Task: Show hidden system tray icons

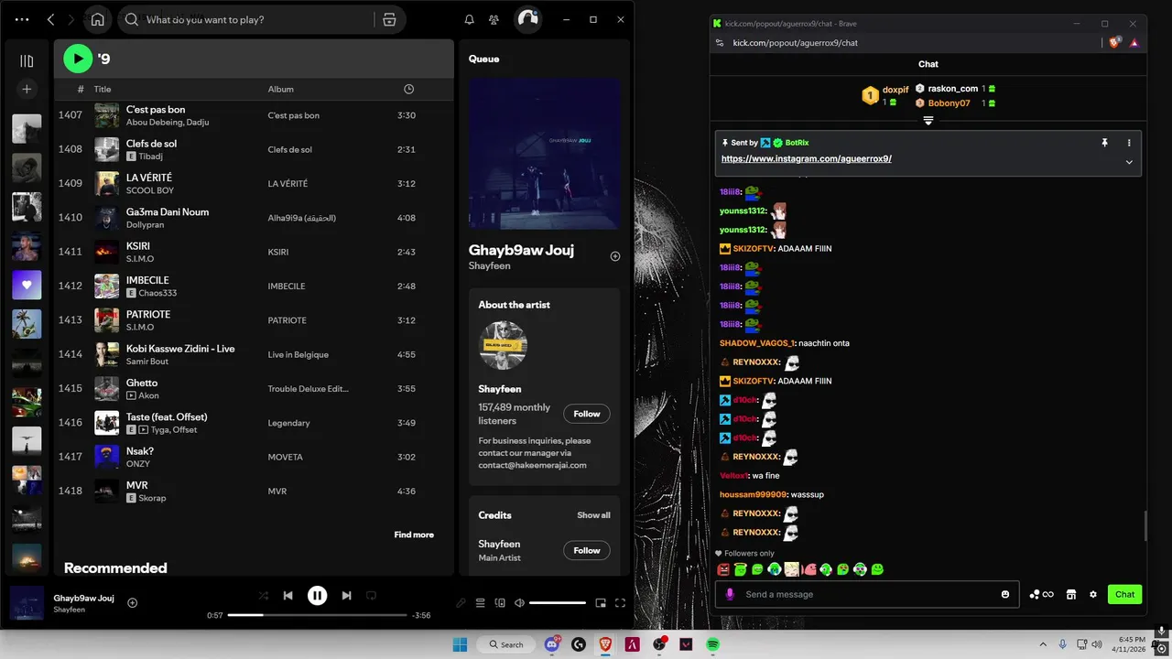Action: (1043, 644)
